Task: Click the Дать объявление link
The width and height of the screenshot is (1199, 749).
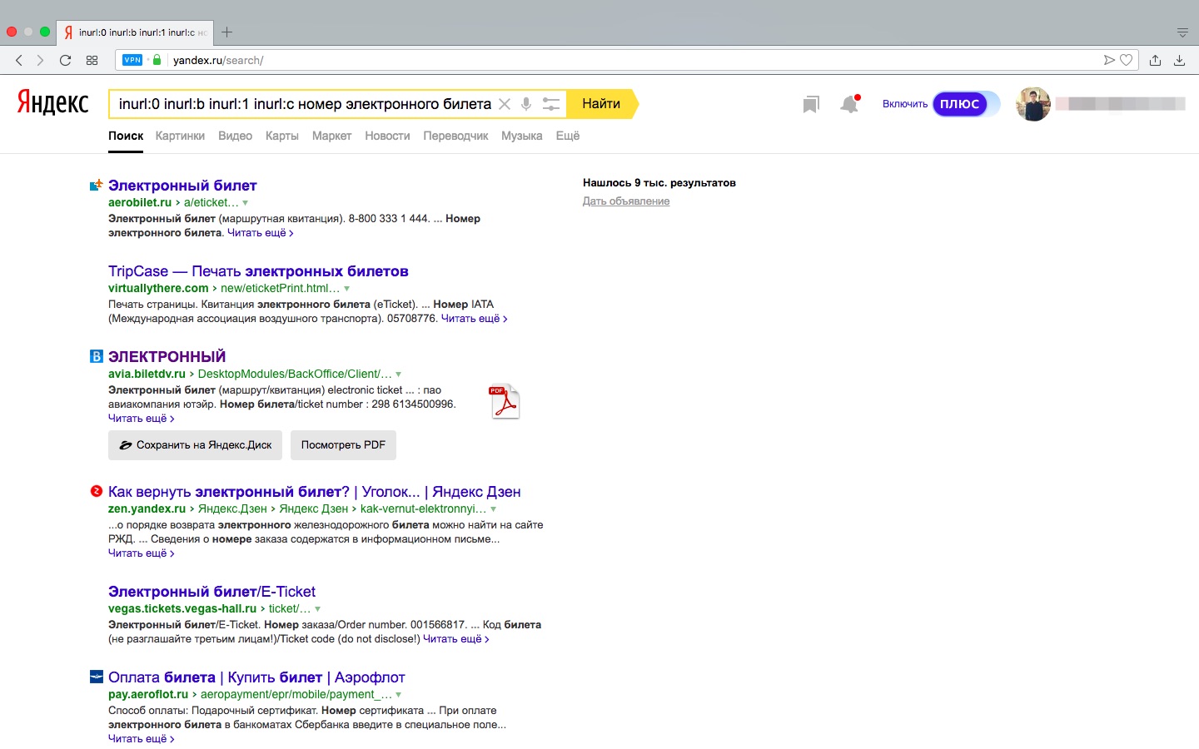Action: click(x=626, y=201)
